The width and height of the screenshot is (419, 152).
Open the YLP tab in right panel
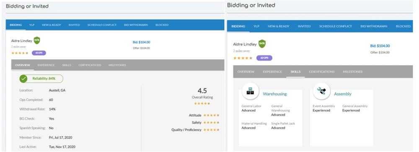tap(256, 26)
